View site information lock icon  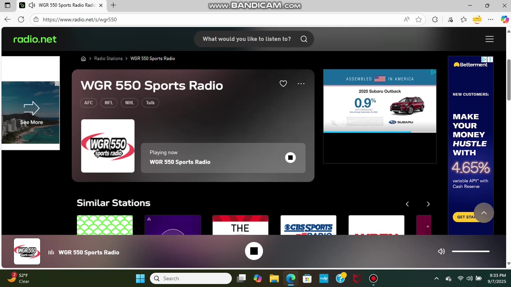pos(36,20)
